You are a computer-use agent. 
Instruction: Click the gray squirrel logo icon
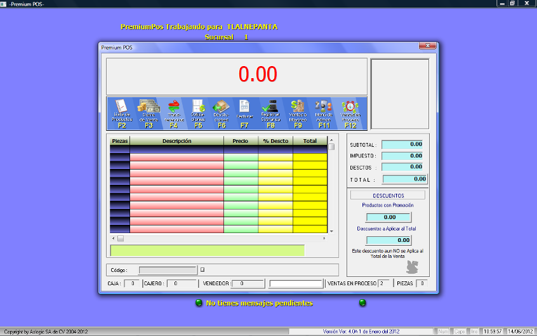pyautogui.click(x=413, y=267)
